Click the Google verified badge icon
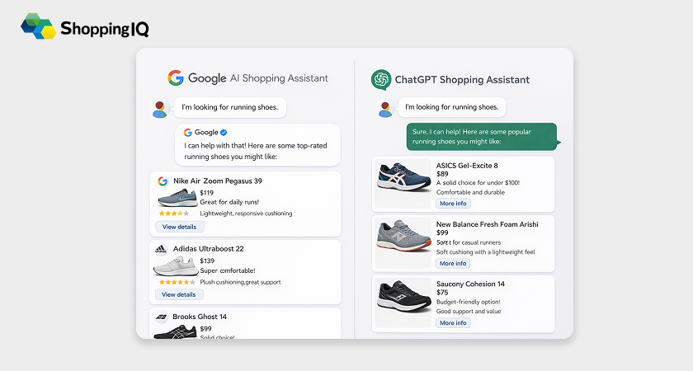This screenshot has width=693, height=371. pyautogui.click(x=224, y=132)
